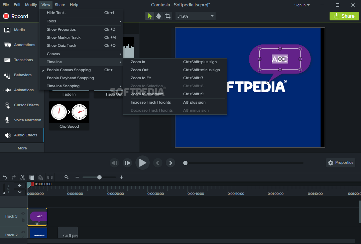This screenshot has height=244, width=361.
Task: Click the collapse tracks chevron button
Action: pos(20,192)
